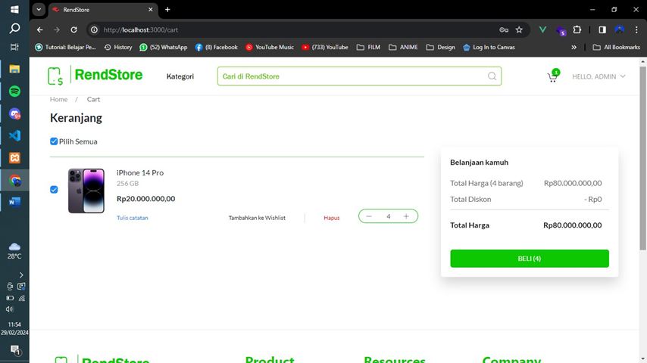This screenshot has height=363, width=647.
Task: Open the Chrome profile avatar
Action: pyautogui.click(x=620, y=29)
